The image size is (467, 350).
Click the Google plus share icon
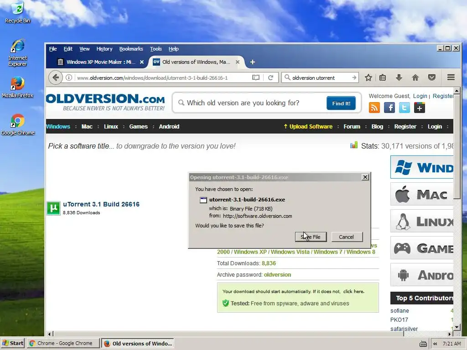coord(420,108)
